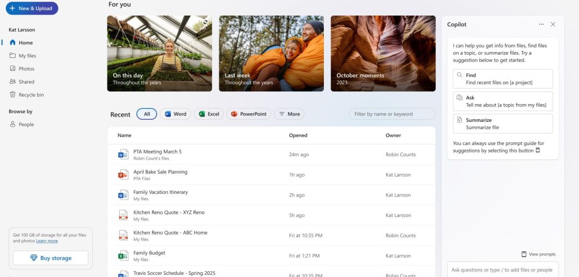Click the PowerPoint icon beside April Bake Sale Planning
Viewport: 579px width, 277px height.
tap(123, 175)
